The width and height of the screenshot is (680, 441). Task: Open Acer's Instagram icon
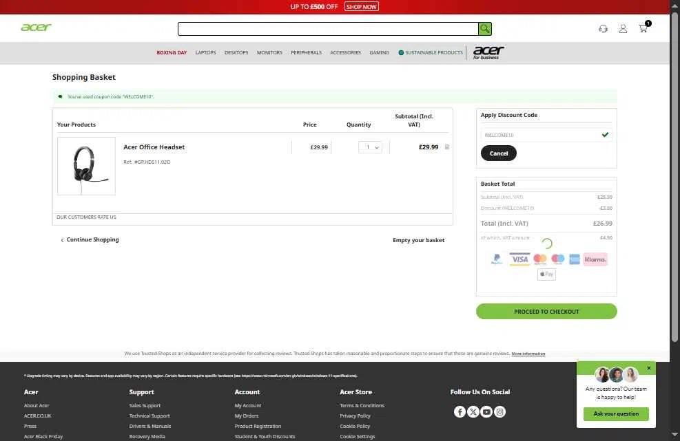(500, 411)
